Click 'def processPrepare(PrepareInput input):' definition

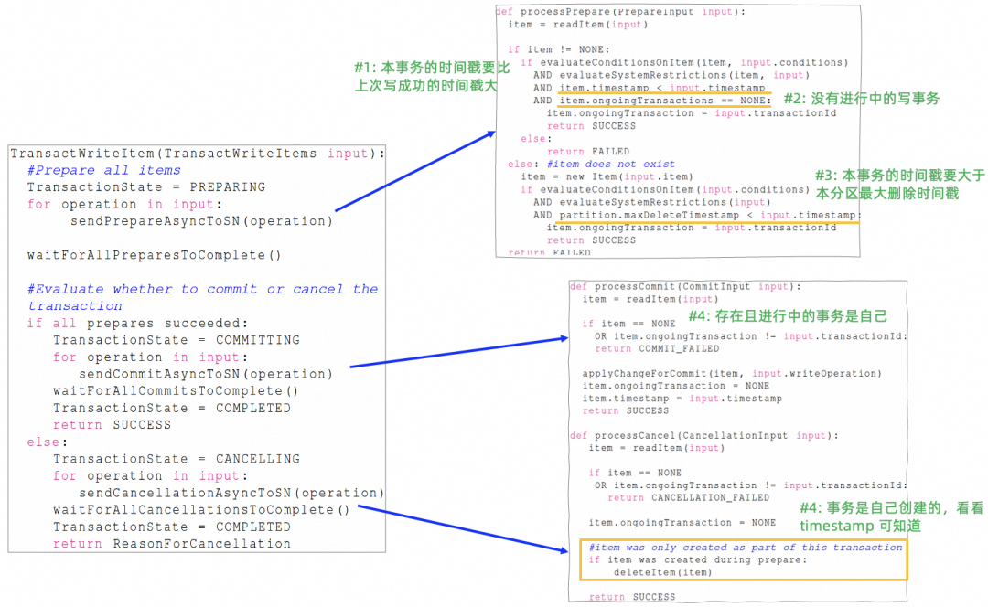click(x=620, y=12)
